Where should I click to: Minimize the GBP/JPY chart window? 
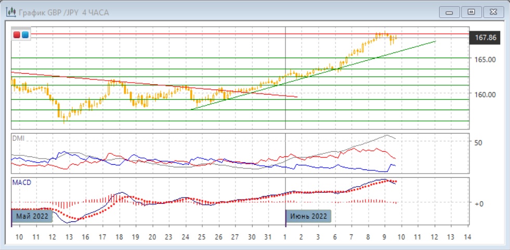tap(450, 12)
